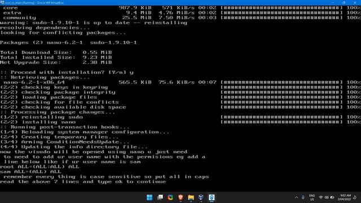This screenshot has height=203, width=361.
Task: Click the ':: Running post-transaction hooks...' line
Action: tap(65, 127)
